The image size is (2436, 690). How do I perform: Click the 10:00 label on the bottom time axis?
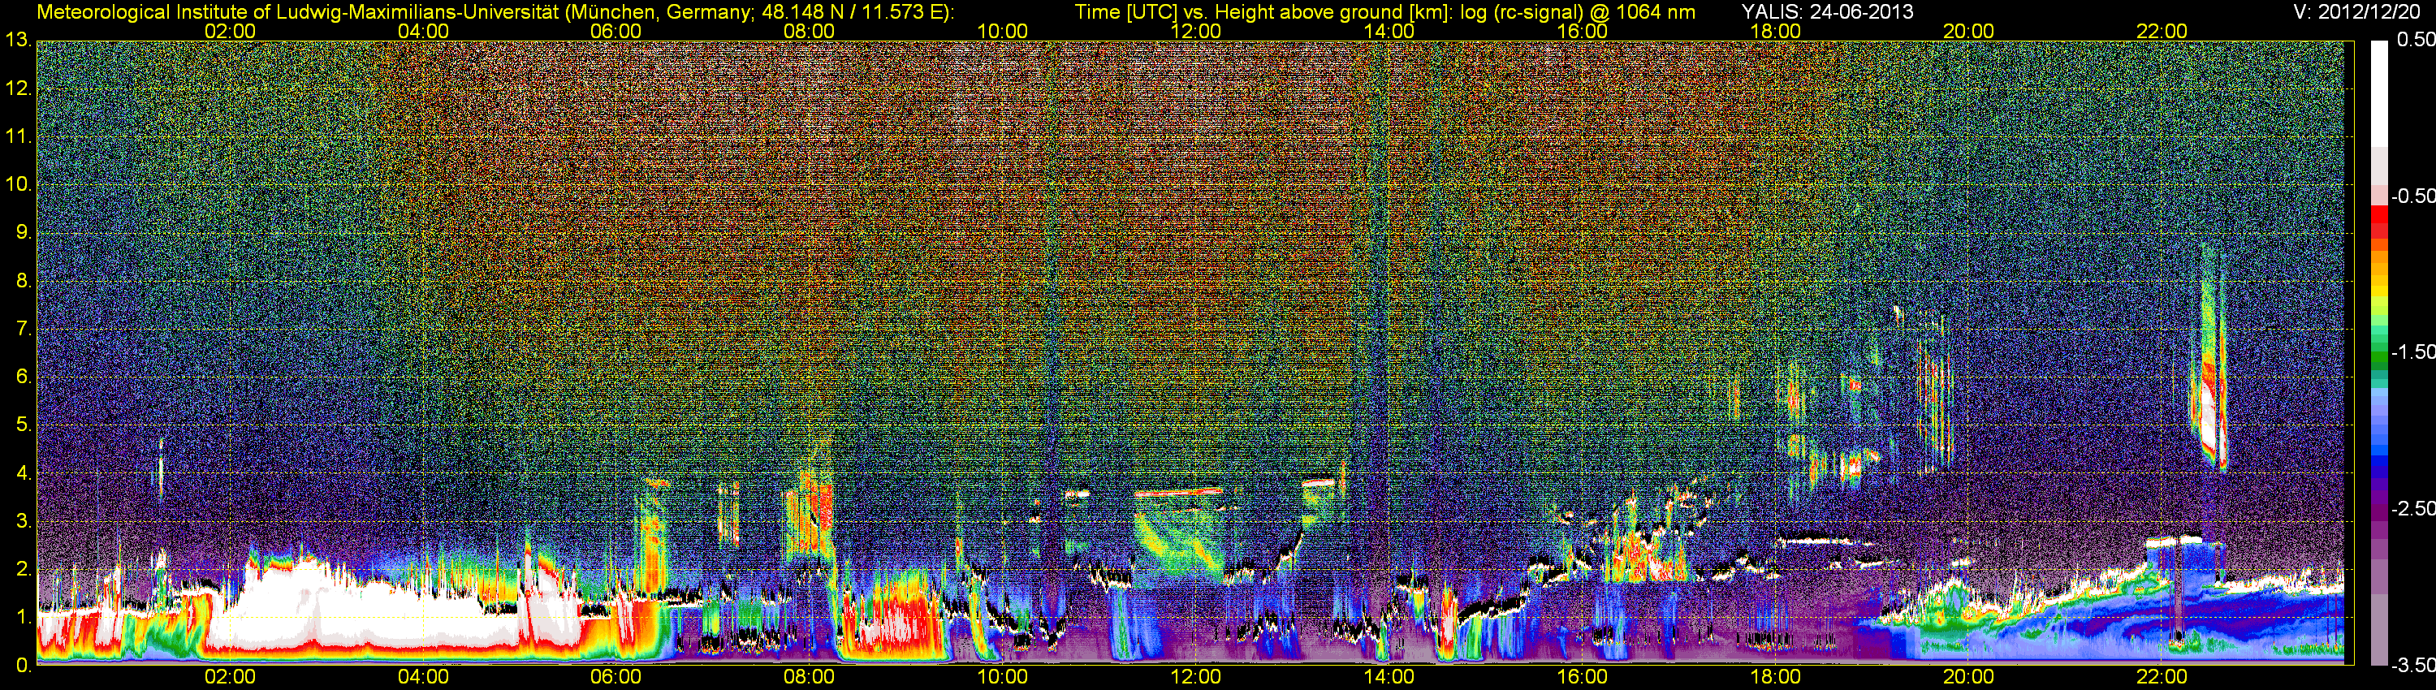coord(1002,677)
